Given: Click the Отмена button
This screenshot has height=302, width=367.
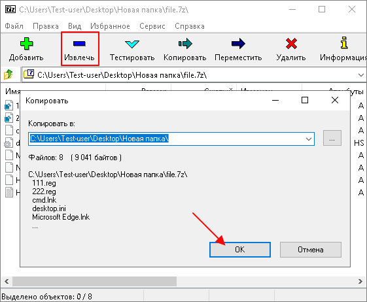Looking at the screenshot, I should pos(311,250).
